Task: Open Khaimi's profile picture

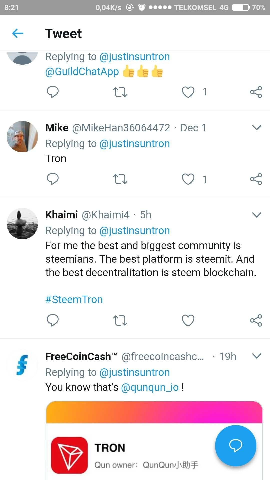Action: 22,223
